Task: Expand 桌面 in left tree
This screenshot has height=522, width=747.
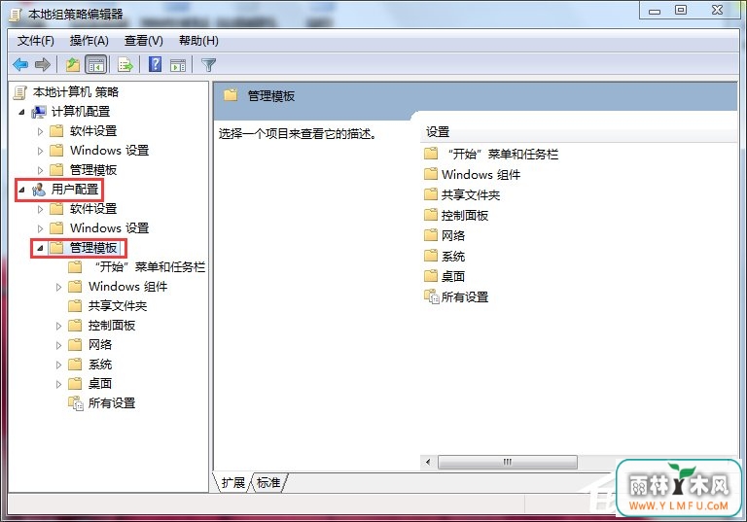Action: (x=58, y=384)
